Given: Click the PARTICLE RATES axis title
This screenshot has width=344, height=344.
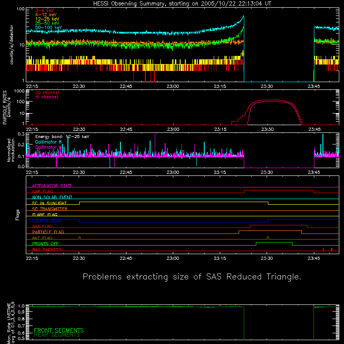Looking at the screenshot, I should coord(6,107).
